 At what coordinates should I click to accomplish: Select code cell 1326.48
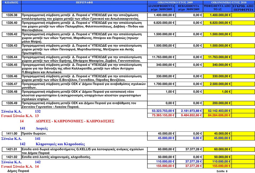[x=11, y=92]
